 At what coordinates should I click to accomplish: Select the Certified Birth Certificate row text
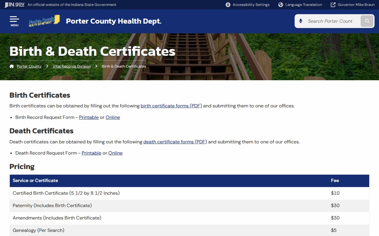coord(66,193)
